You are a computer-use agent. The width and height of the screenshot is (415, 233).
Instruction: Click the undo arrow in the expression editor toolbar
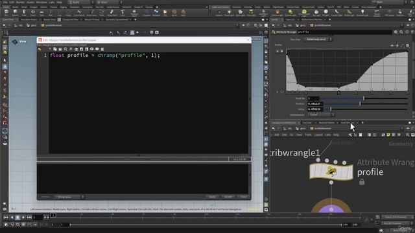[40, 49]
